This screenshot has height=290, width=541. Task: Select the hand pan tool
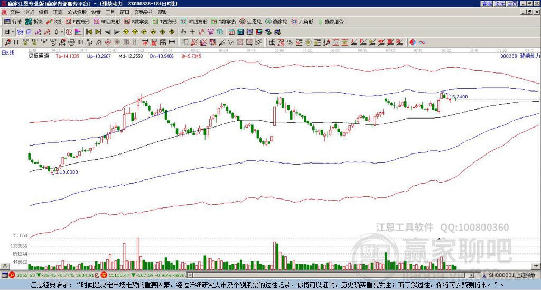point(183,32)
